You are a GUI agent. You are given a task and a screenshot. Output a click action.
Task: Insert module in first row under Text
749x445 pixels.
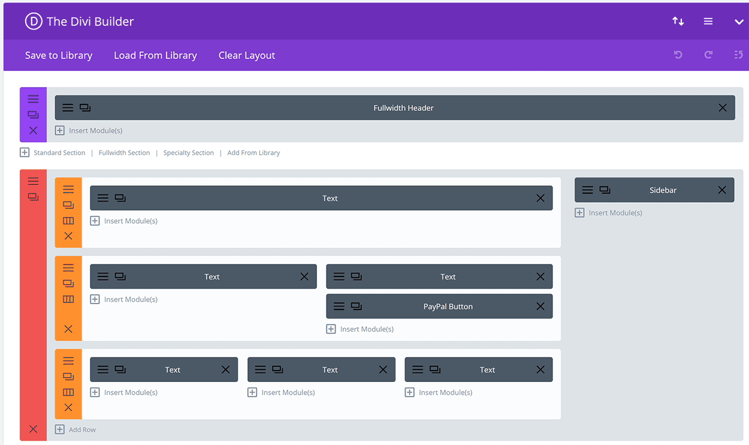[123, 221]
